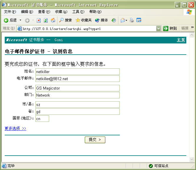Go to the Home page icon
This screenshot has height=170, width=196.
coord(53,20)
